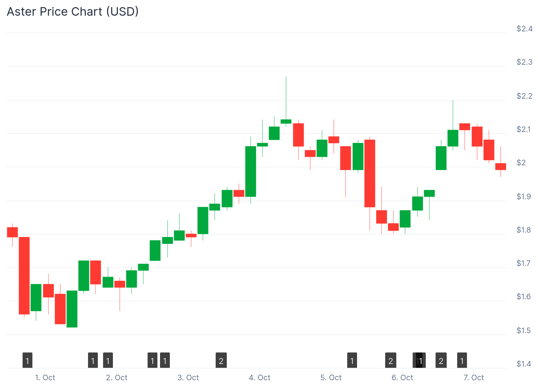Select the event marker 2 just before 6. Oct

coord(391,360)
